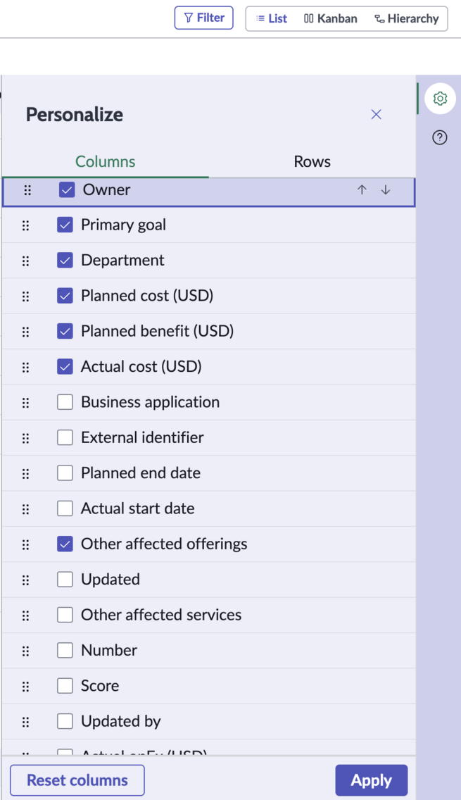461x800 pixels.
Task: Move Owner column up with arrow
Action: (362, 190)
